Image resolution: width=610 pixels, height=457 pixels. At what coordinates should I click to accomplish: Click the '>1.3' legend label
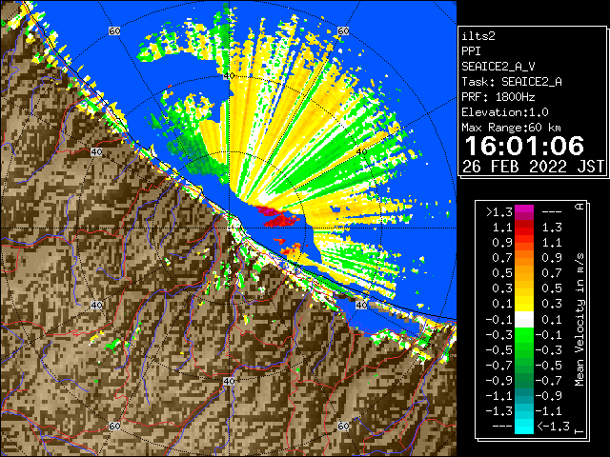point(499,212)
